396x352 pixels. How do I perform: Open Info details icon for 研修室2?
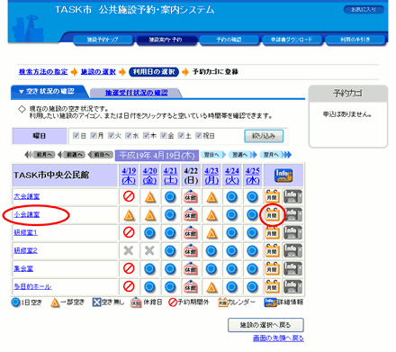[x=292, y=250]
